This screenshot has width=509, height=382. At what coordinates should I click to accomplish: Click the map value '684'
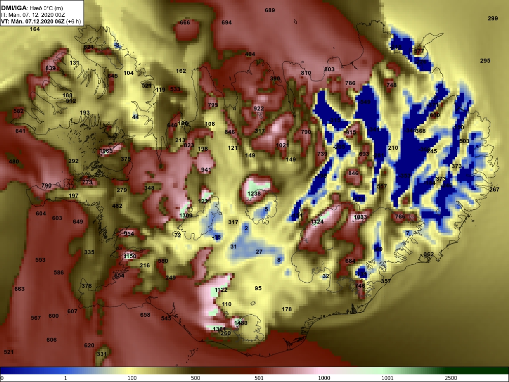pyautogui.click(x=350, y=261)
